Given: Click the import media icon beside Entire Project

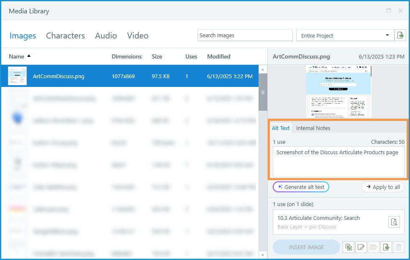Looking at the screenshot, I should pos(401,35).
